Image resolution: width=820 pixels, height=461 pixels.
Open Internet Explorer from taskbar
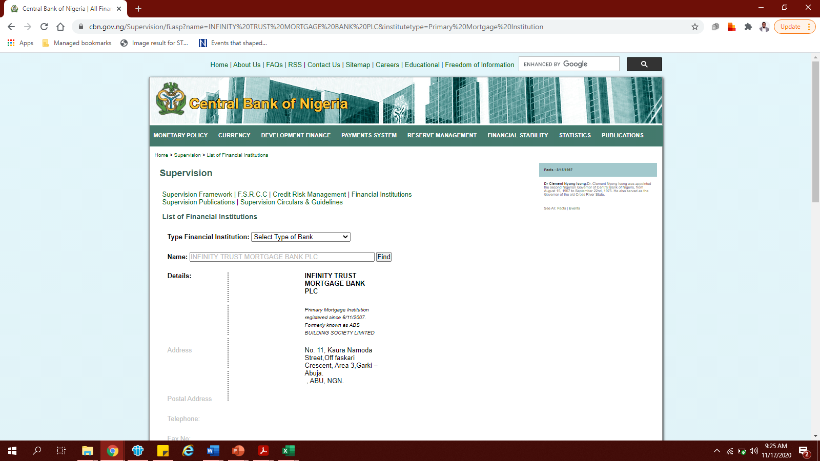coord(188,451)
